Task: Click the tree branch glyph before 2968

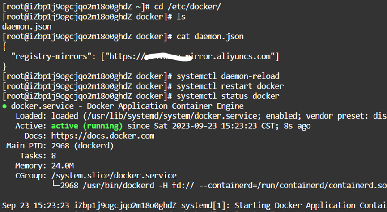Action: (56, 185)
